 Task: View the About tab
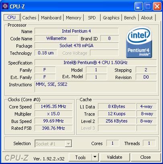pyautogui.click(x=147, y=18)
